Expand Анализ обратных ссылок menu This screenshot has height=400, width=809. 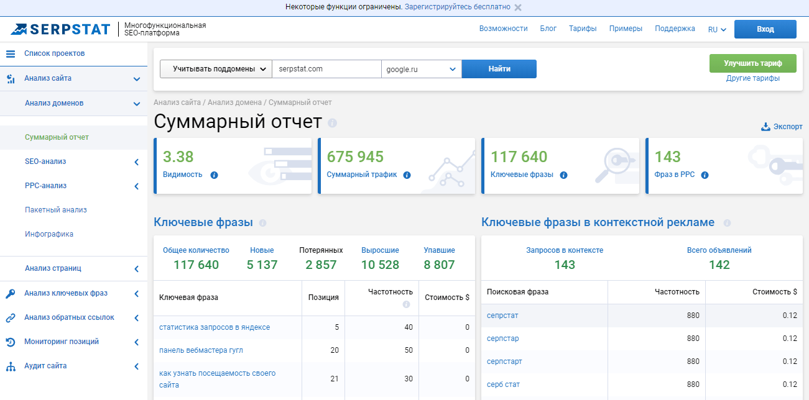136,318
